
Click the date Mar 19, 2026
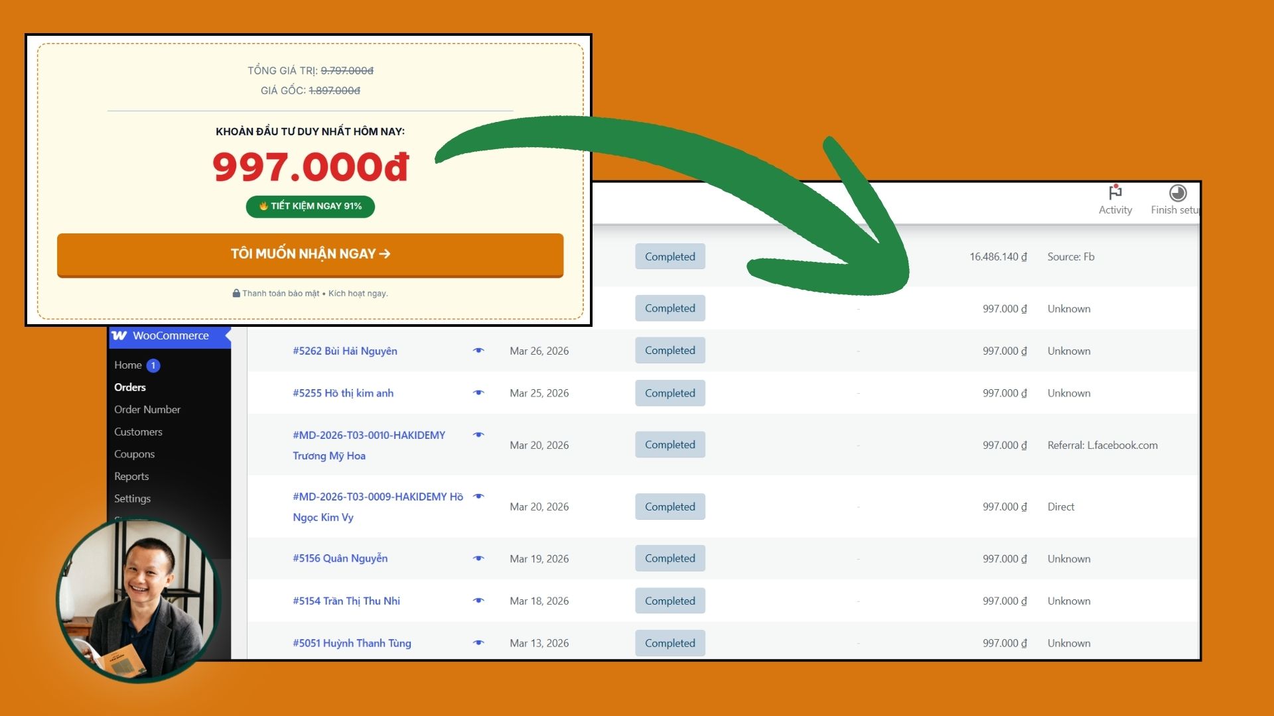coord(539,559)
